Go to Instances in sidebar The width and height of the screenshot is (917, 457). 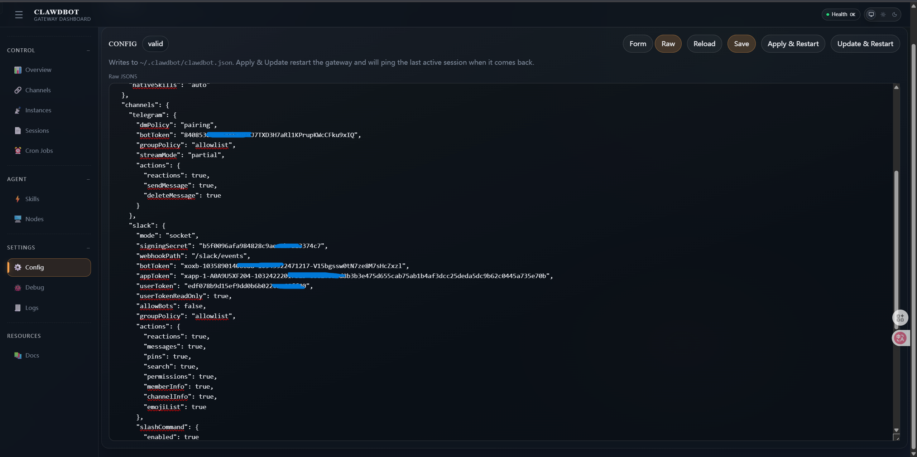point(38,110)
